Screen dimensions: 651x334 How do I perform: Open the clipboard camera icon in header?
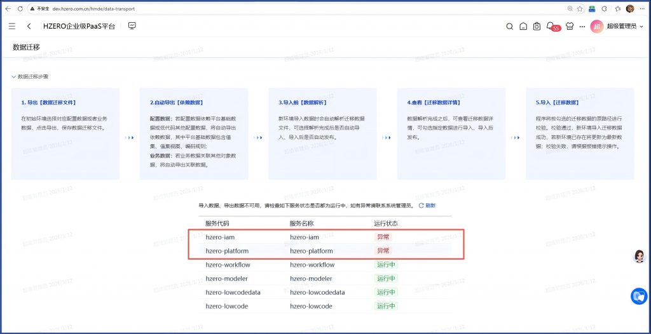537,27
